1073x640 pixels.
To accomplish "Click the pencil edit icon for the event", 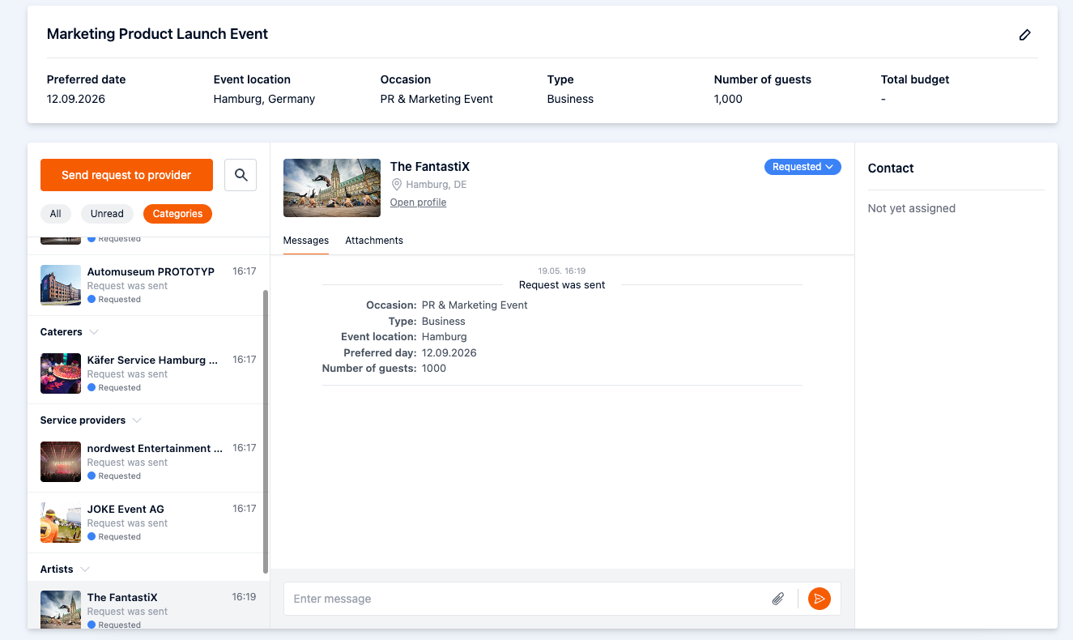I will click(1025, 35).
